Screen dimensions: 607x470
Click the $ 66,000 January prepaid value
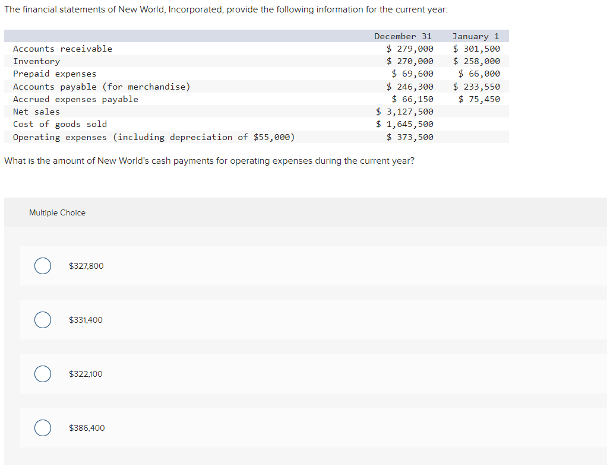pyautogui.click(x=479, y=74)
